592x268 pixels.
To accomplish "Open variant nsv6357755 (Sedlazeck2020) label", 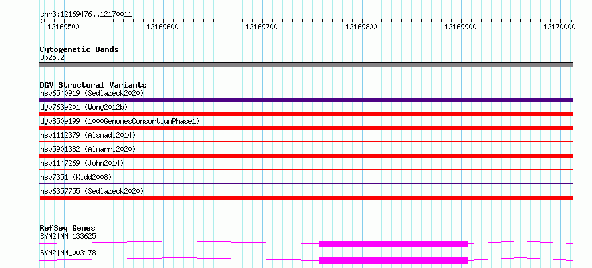I will [x=92, y=191].
